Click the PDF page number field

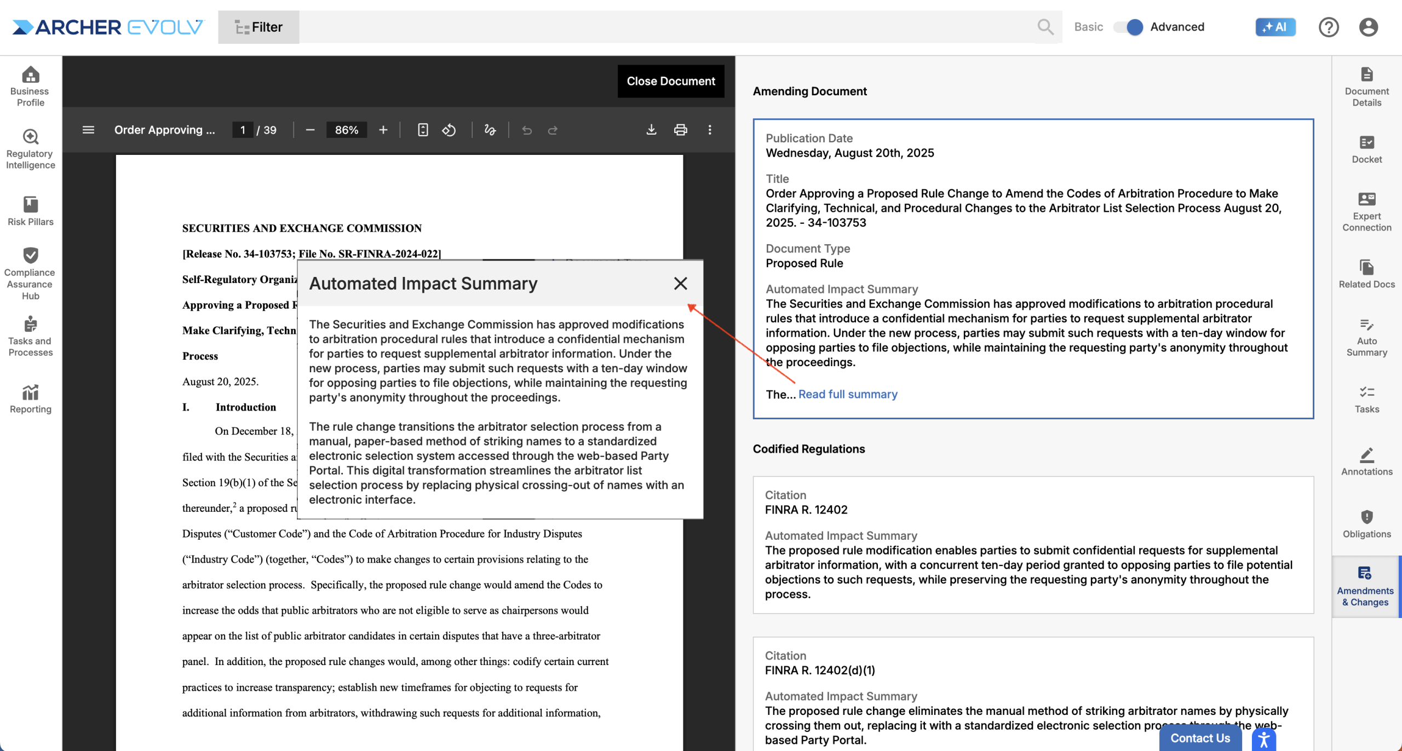pyautogui.click(x=243, y=130)
